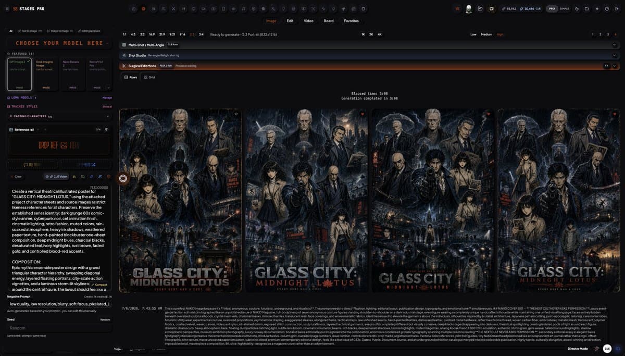Click Director Mode at bottom right
The height and width of the screenshot is (356, 625).
[578, 348]
